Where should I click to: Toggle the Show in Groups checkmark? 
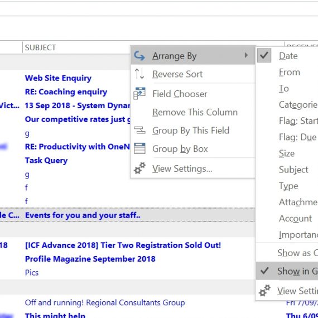[264, 271]
